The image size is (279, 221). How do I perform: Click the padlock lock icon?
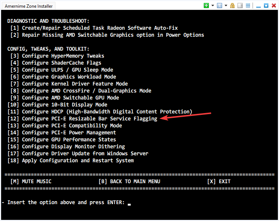(x=232, y=6)
